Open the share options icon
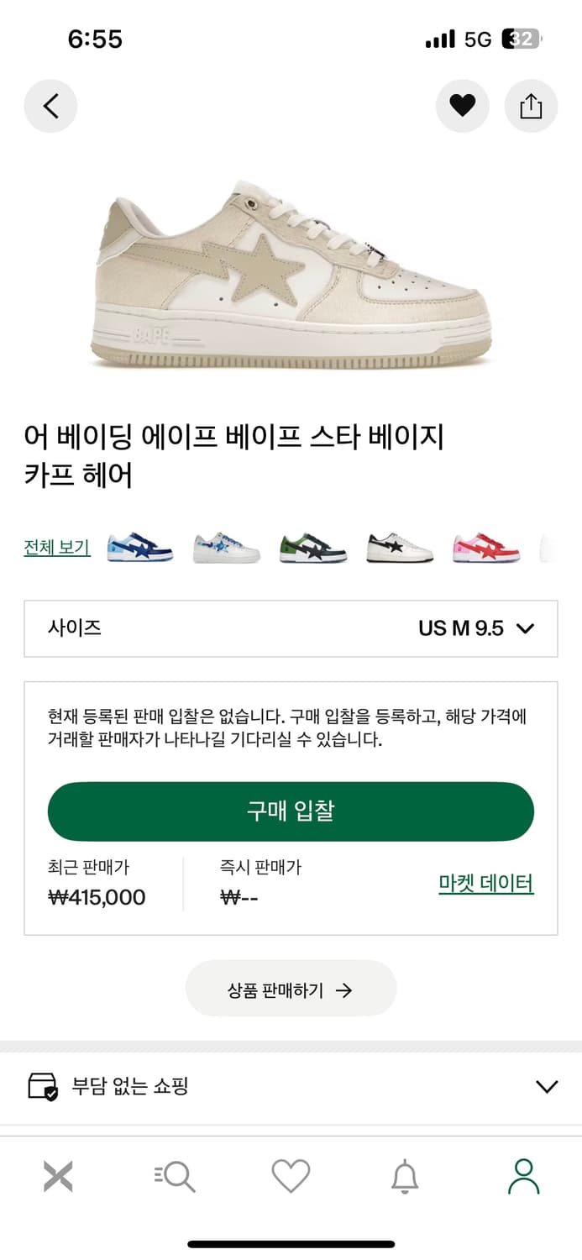 click(531, 106)
